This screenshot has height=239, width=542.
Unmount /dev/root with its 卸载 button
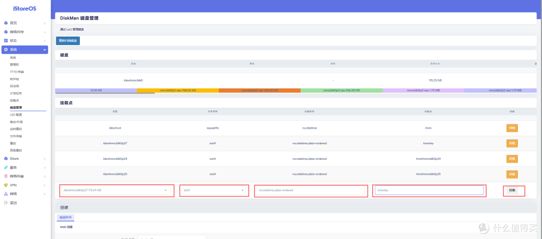(512, 128)
